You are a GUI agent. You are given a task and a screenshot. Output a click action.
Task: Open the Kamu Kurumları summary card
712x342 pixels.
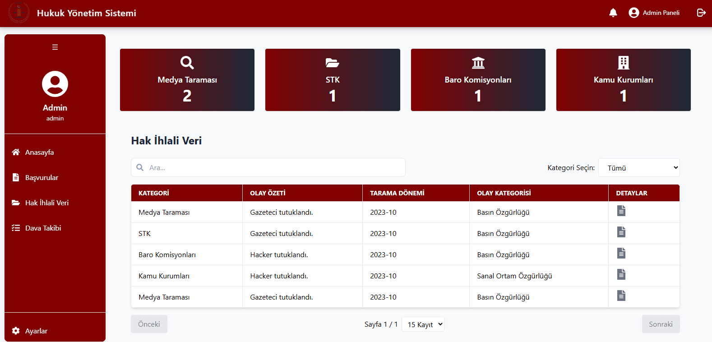624,80
